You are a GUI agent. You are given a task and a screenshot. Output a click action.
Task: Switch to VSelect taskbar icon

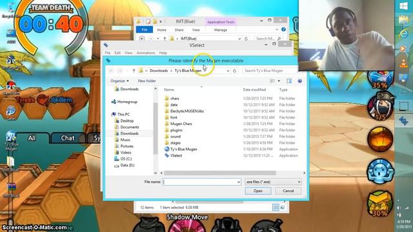[x=403, y=121]
